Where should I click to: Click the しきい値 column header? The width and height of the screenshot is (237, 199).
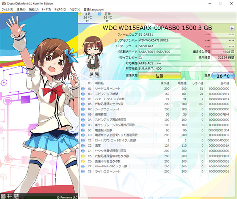coord(198,83)
